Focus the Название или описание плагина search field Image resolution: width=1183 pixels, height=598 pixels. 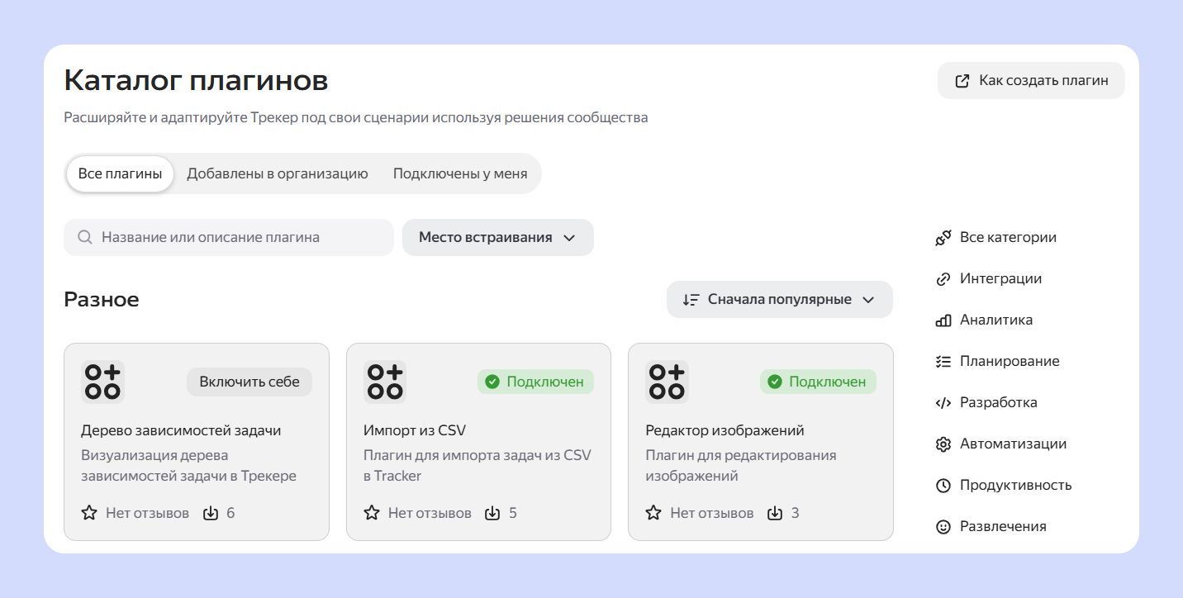pyautogui.click(x=229, y=237)
